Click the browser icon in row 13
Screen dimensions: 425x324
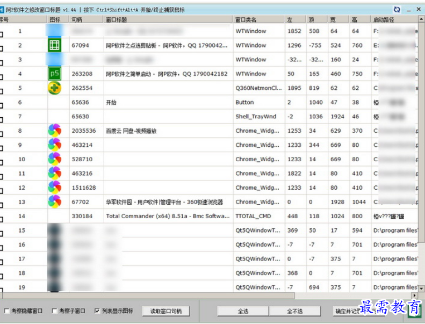(x=54, y=202)
